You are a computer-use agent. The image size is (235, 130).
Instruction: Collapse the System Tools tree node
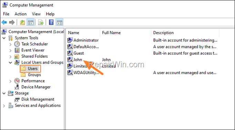click(x=4, y=38)
